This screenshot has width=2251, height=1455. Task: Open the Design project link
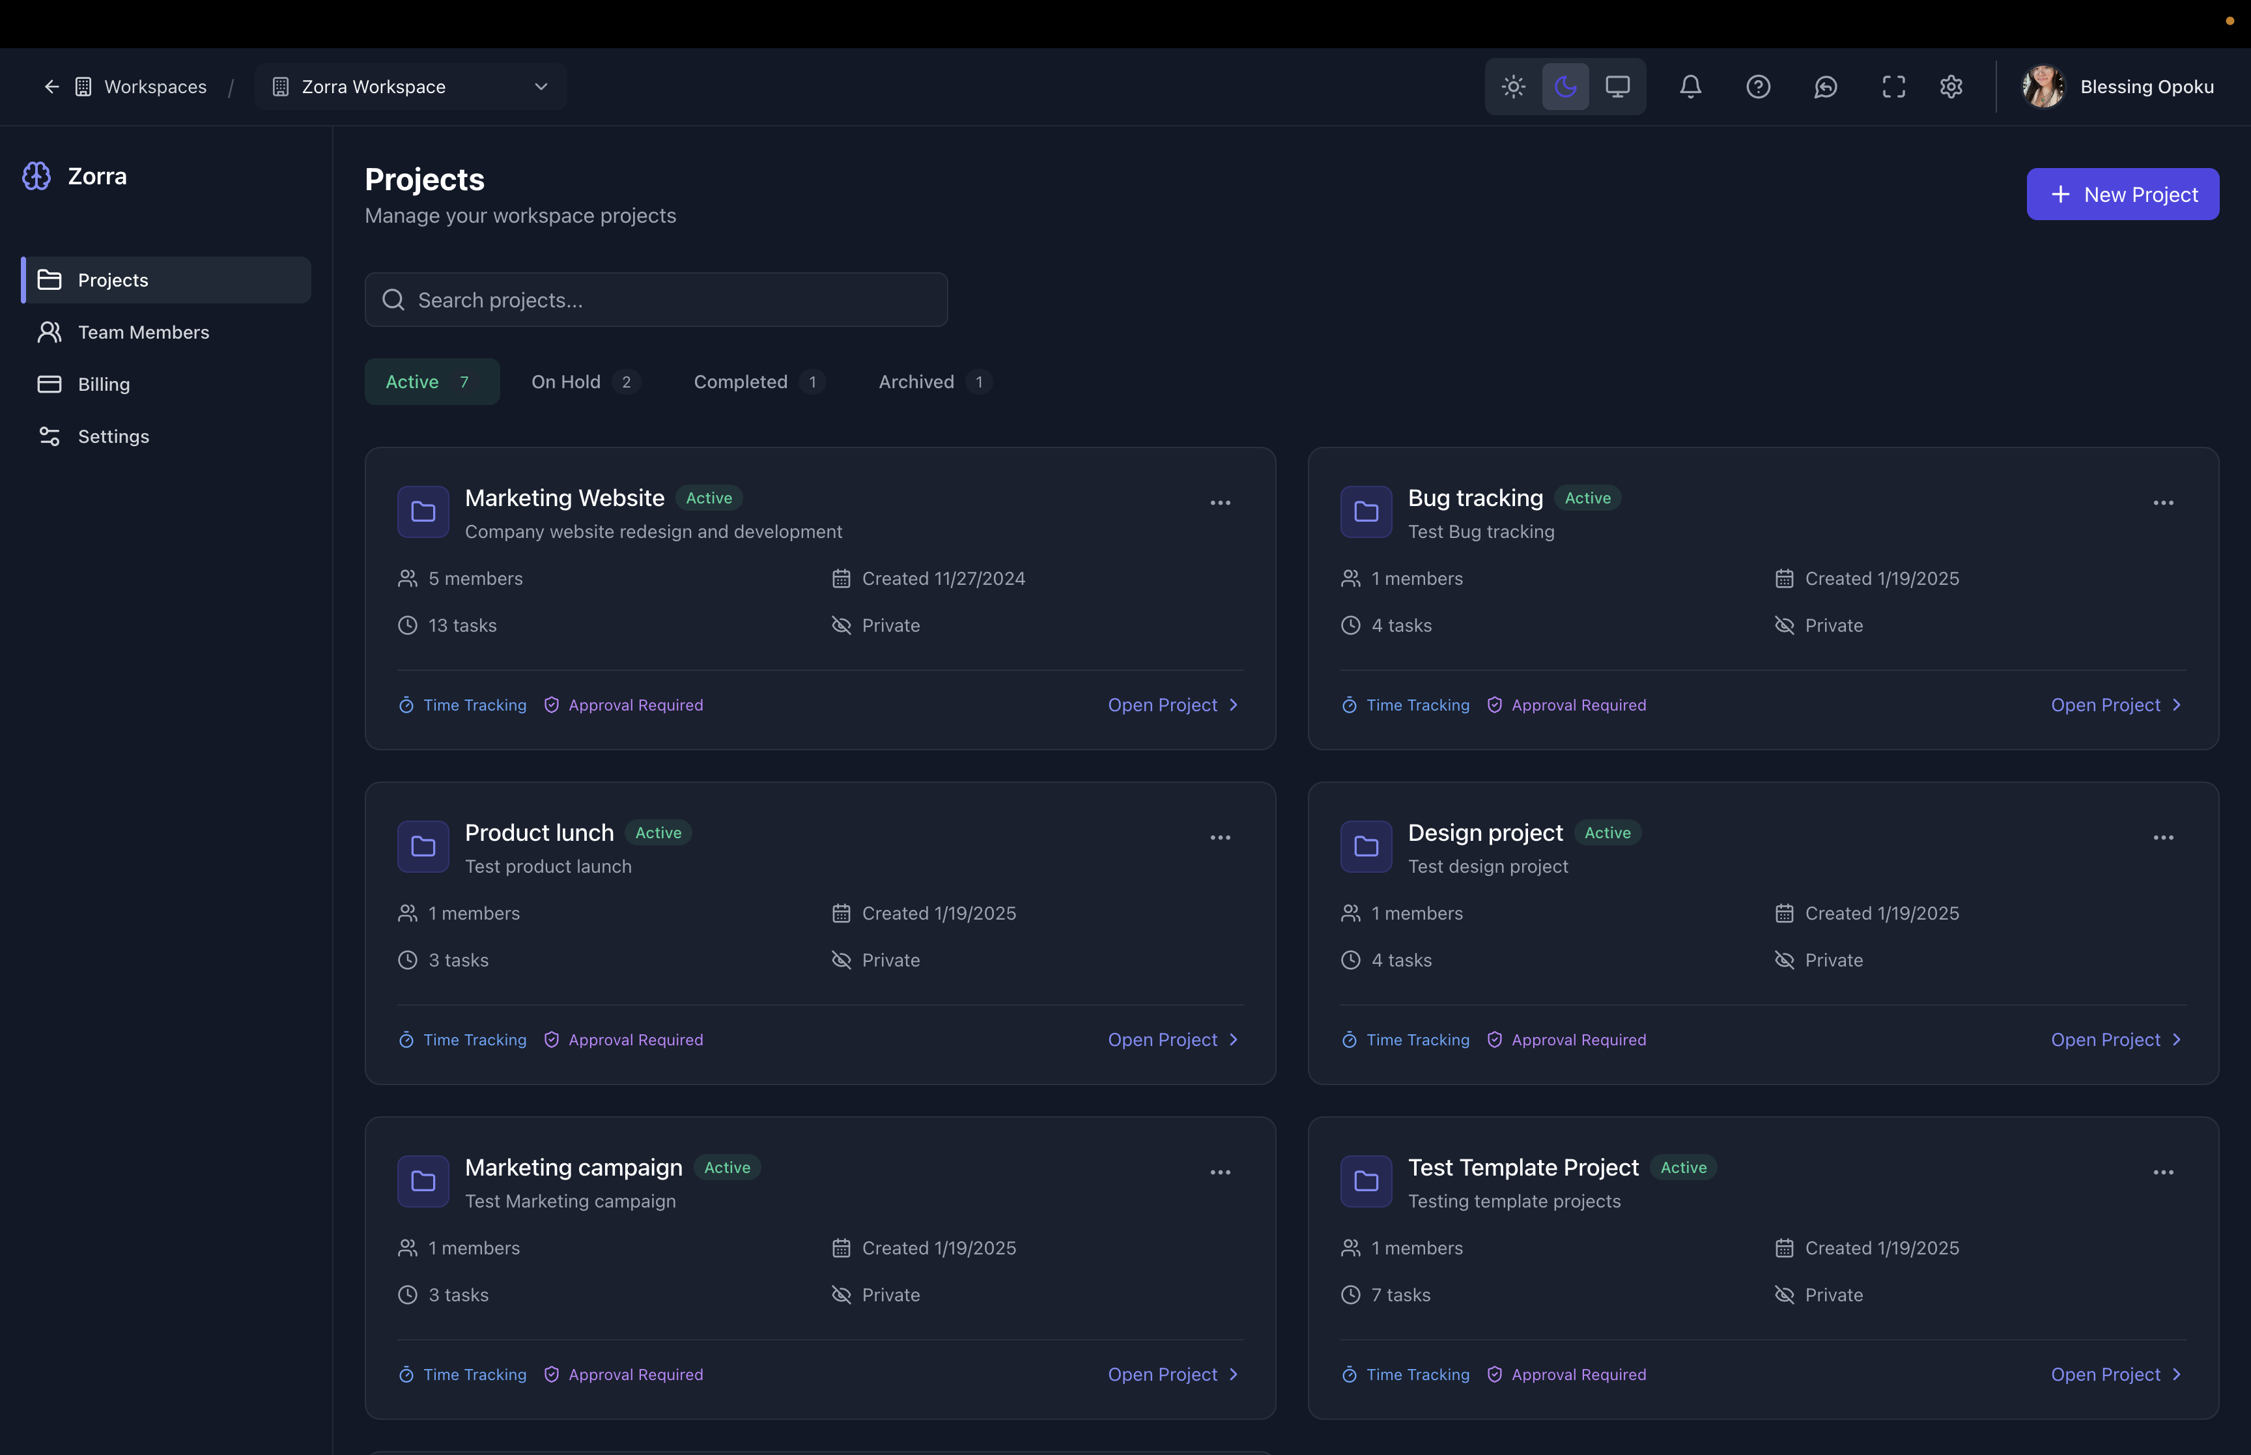[2115, 1039]
